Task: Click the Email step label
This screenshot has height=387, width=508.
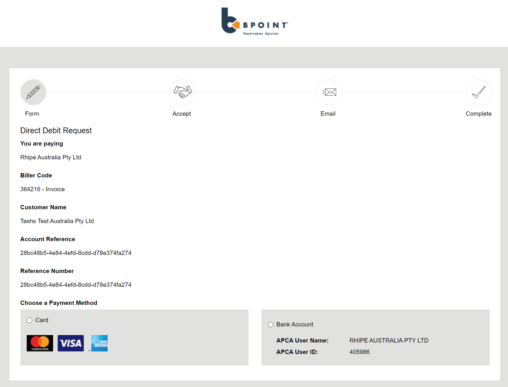Action: point(328,114)
